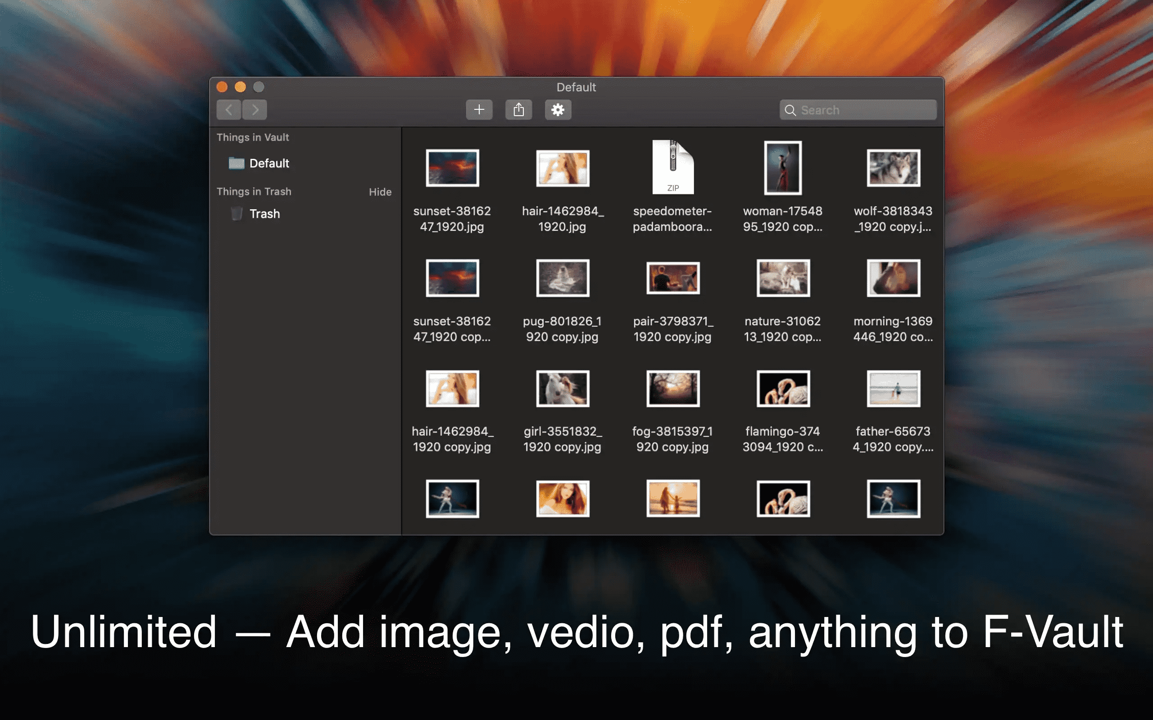Select hair-1462984_1920.jpg thumbnail

click(x=563, y=168)
